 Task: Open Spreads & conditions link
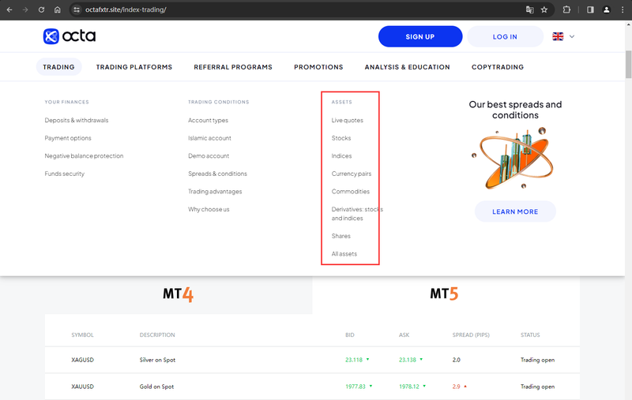(x=218, y=174)
